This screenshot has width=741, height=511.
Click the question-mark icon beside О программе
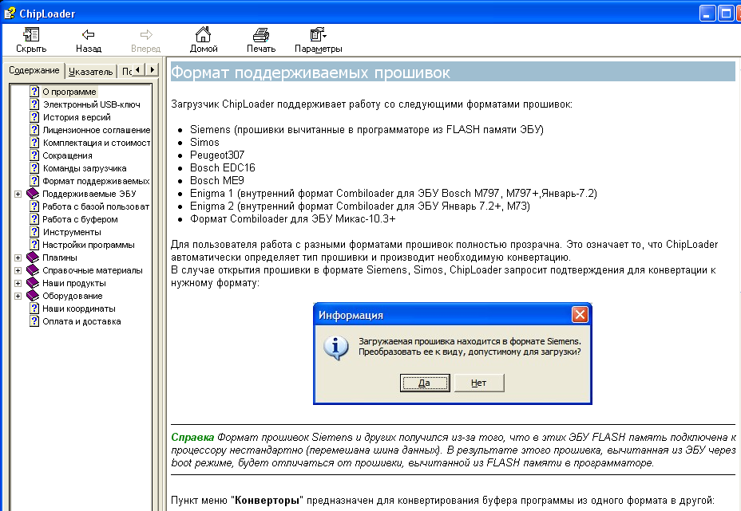[34, 91]
